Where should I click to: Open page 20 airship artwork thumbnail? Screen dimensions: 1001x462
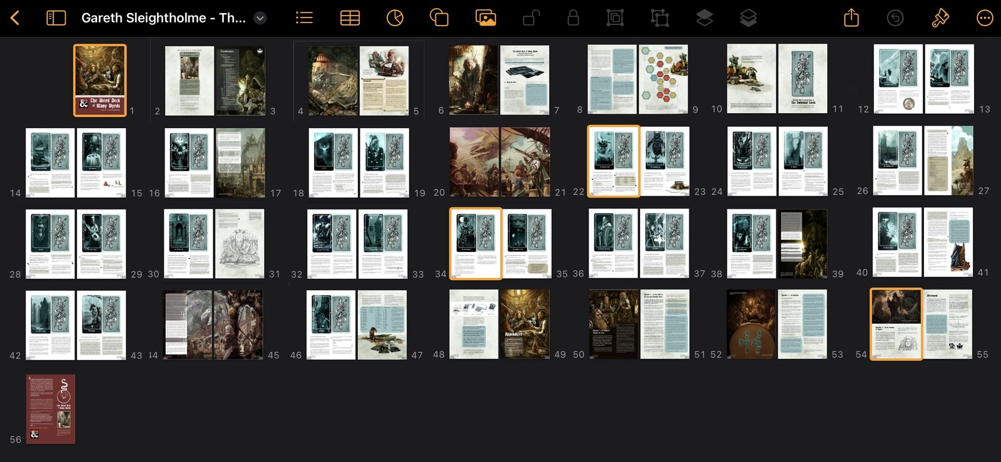(x=474, y=163)
